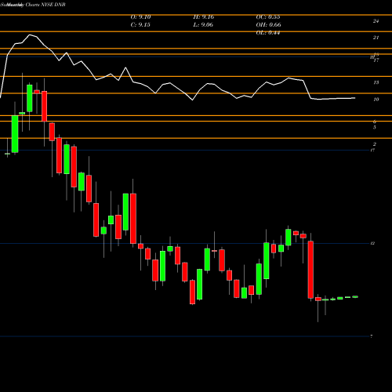The image size is (392, 392).
Task: Click the '24' price axis label
Action: click(376, 21)
